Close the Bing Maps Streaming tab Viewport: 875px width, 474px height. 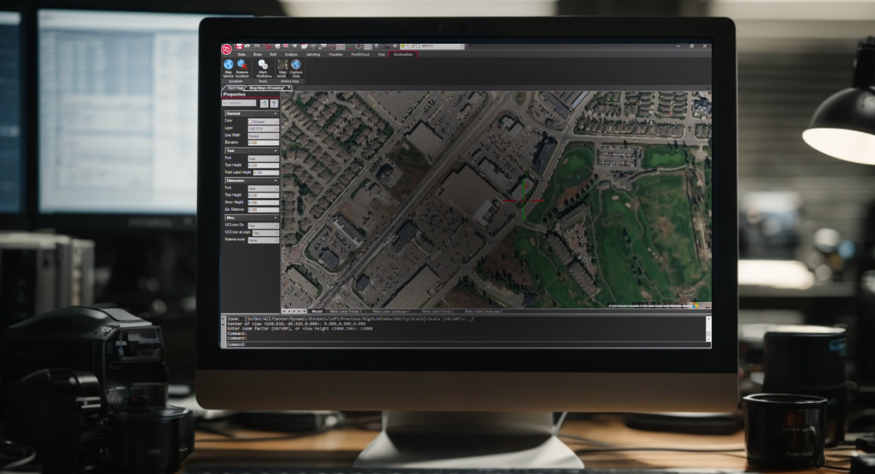coord(289,88)
